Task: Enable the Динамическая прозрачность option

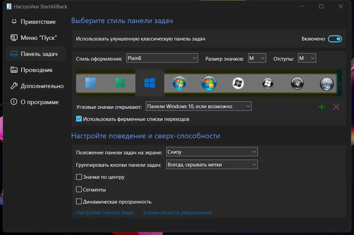Action: pos(79,202)
